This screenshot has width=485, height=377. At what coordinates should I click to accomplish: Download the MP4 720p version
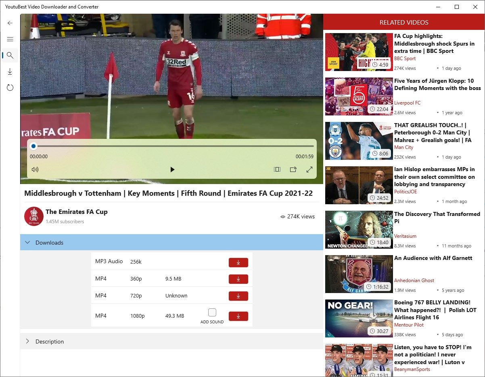[x=238, y=296]
